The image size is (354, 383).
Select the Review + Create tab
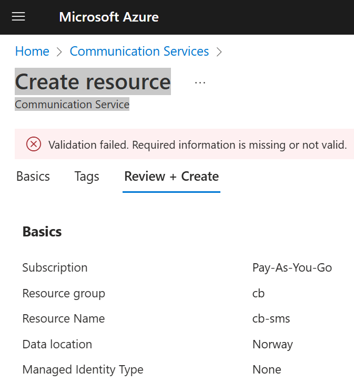(x=171, y=177)
